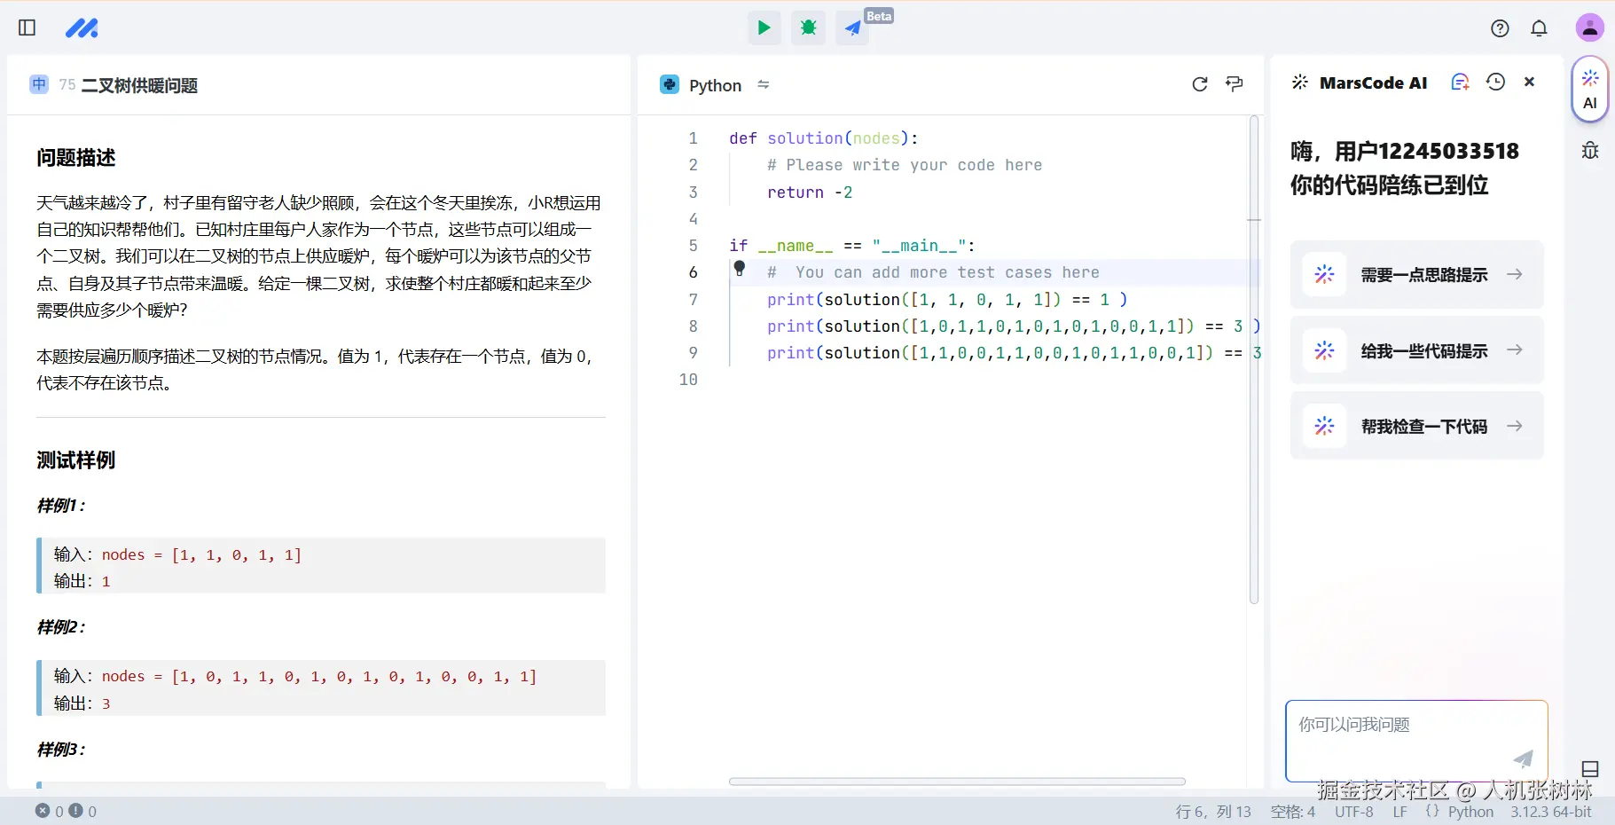Open the user profile avatar
This screenshot has width=1615, height=825.
tap(1589, 27)
